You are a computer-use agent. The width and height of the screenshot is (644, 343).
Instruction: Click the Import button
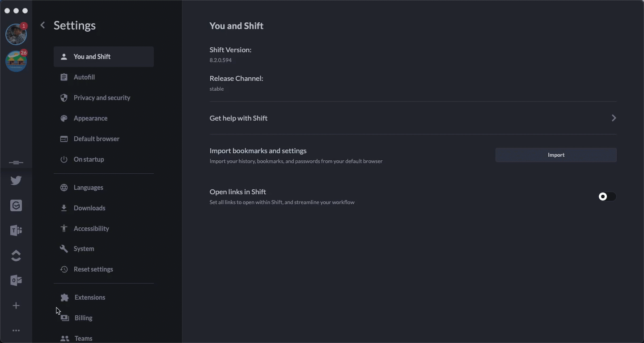(556, 155)
